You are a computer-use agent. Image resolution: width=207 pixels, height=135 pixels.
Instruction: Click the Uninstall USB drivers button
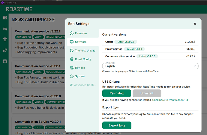click(x=147, y=93)
